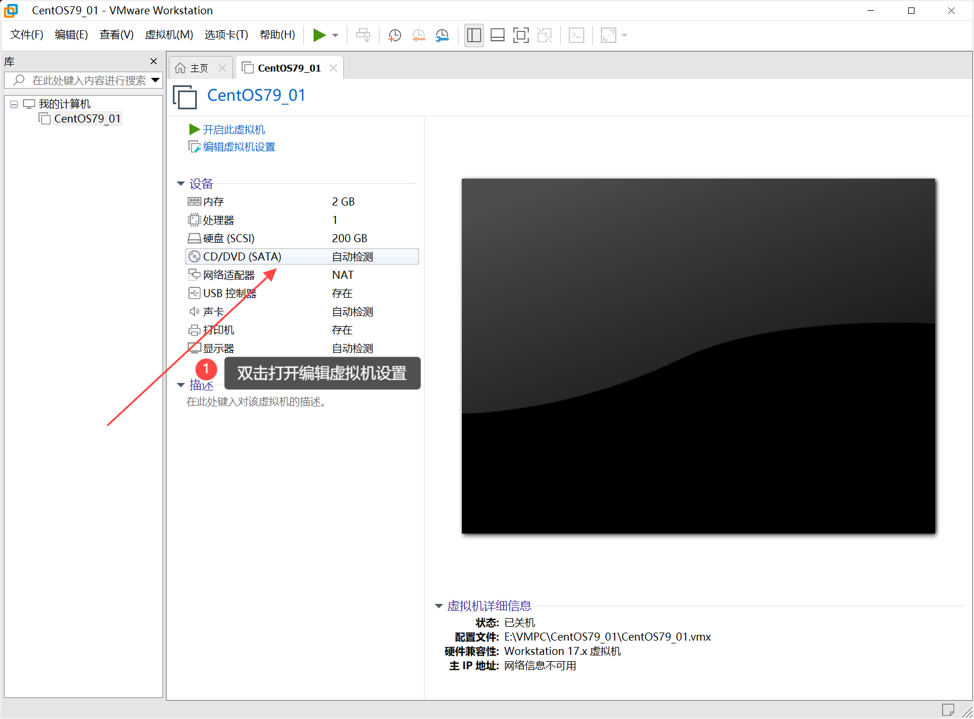Select the 打印机 device row
Screen dimensions: 974x719
(x=302, y=330)
